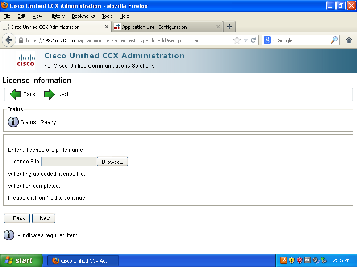Click the Cisco logo in header
The height and width of the screenshot is (267, 357).
point(26,61)
